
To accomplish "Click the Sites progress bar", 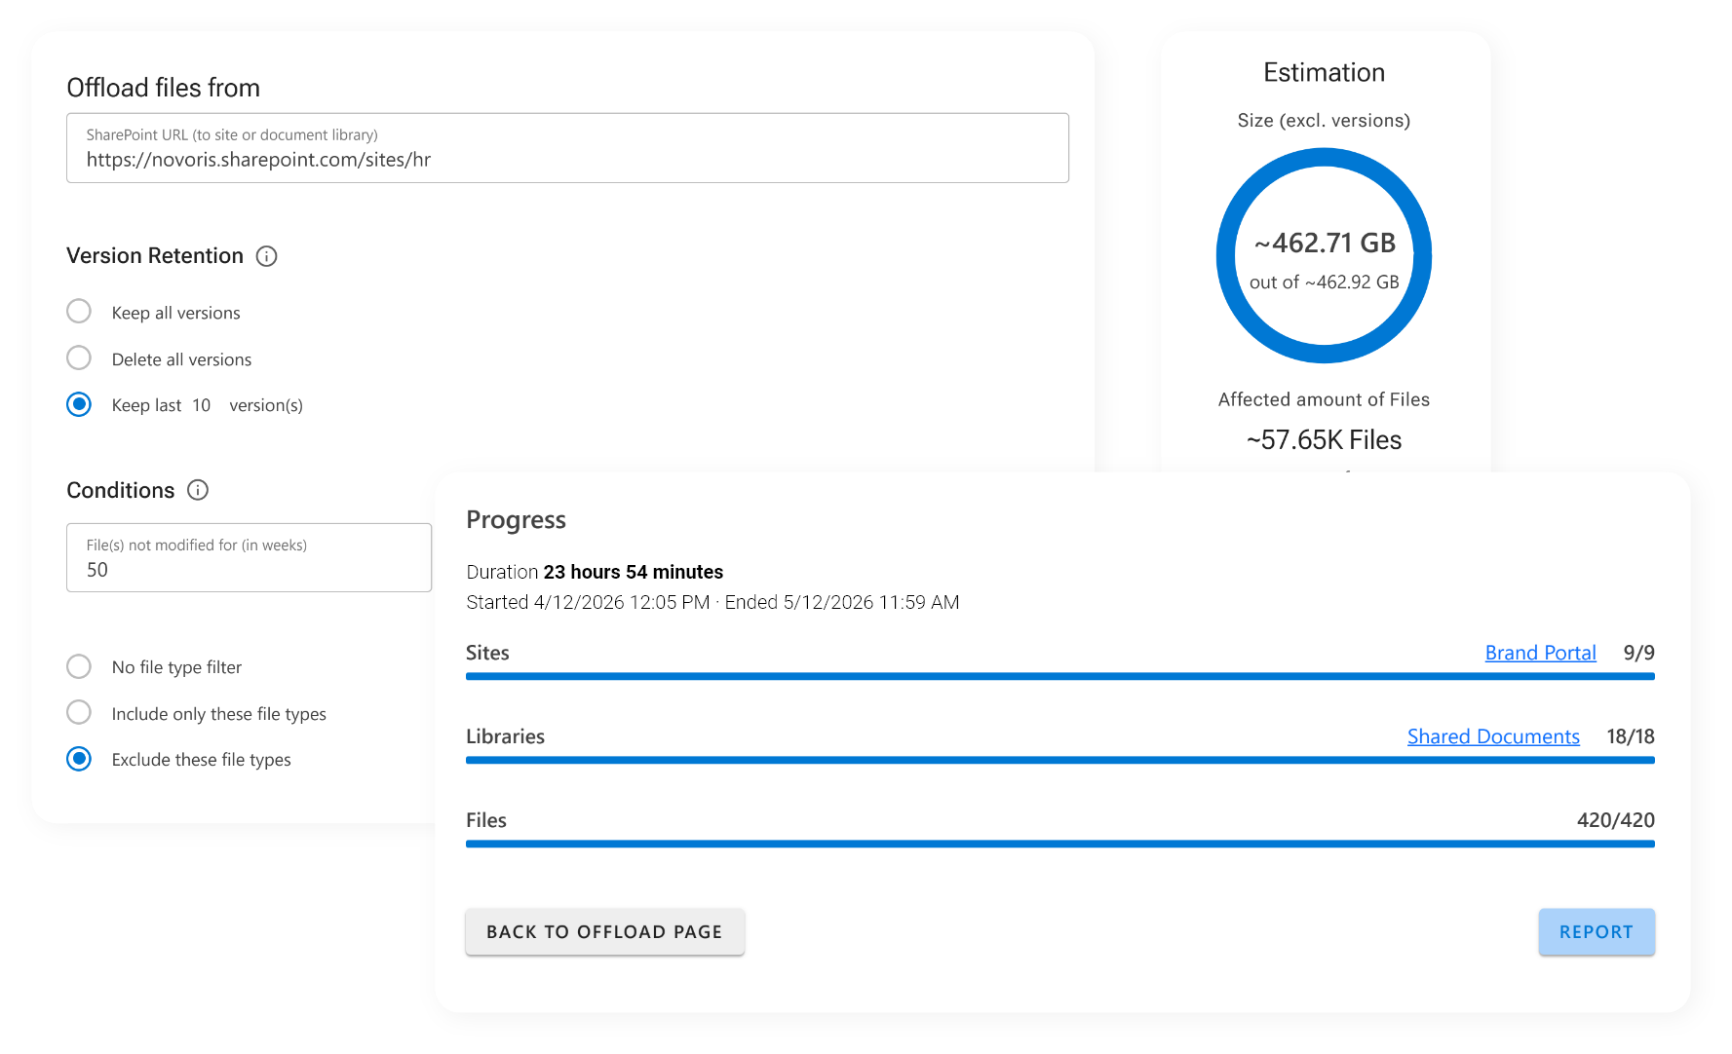I will pyautogui.click(x=1059, y=676).
